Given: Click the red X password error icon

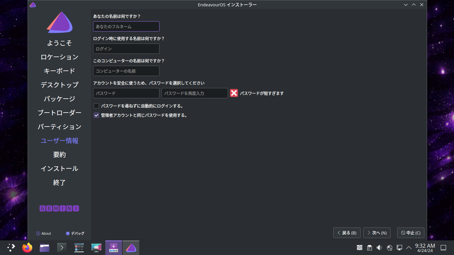Looking at the screenshot, I should pyautogui.click(x=234, y=93).
